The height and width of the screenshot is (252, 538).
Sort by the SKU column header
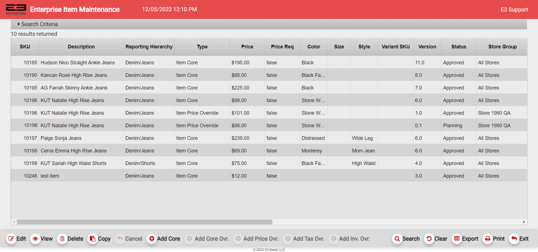[x=25, y=47]
